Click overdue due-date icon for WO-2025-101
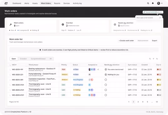Viewport: 168px width, 115px height. pos(158,69)
